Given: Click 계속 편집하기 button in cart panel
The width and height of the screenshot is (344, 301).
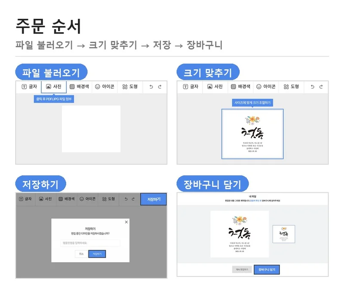Looking at the screenshot, I should pos(242,270).
